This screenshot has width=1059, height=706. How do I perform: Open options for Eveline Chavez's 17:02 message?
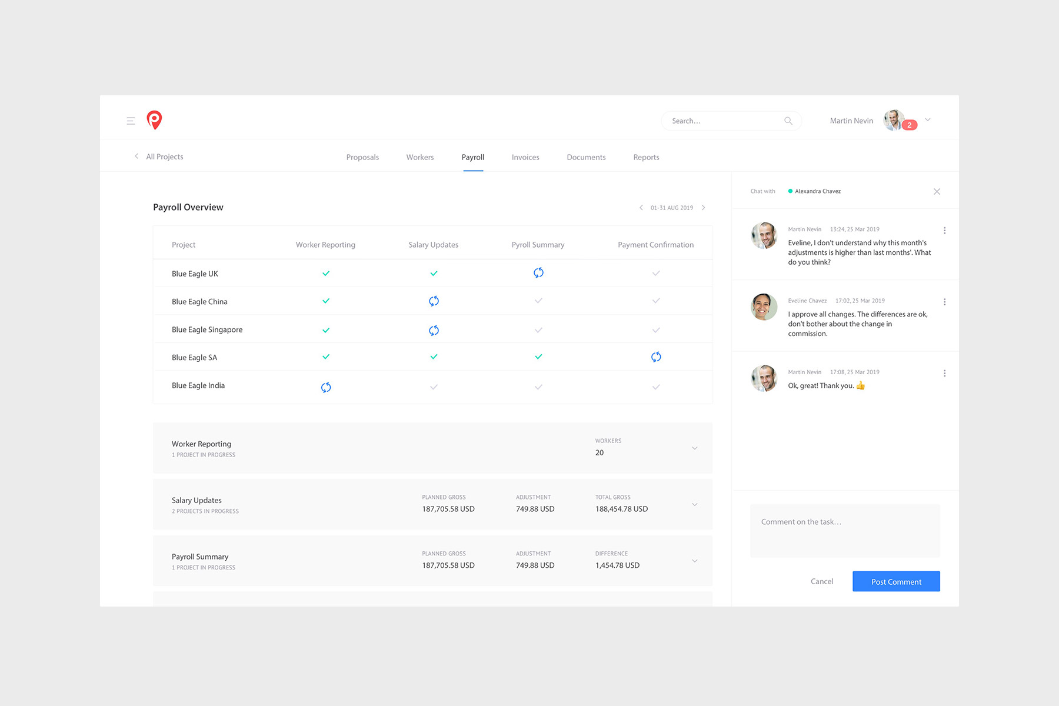click(945, 302)
